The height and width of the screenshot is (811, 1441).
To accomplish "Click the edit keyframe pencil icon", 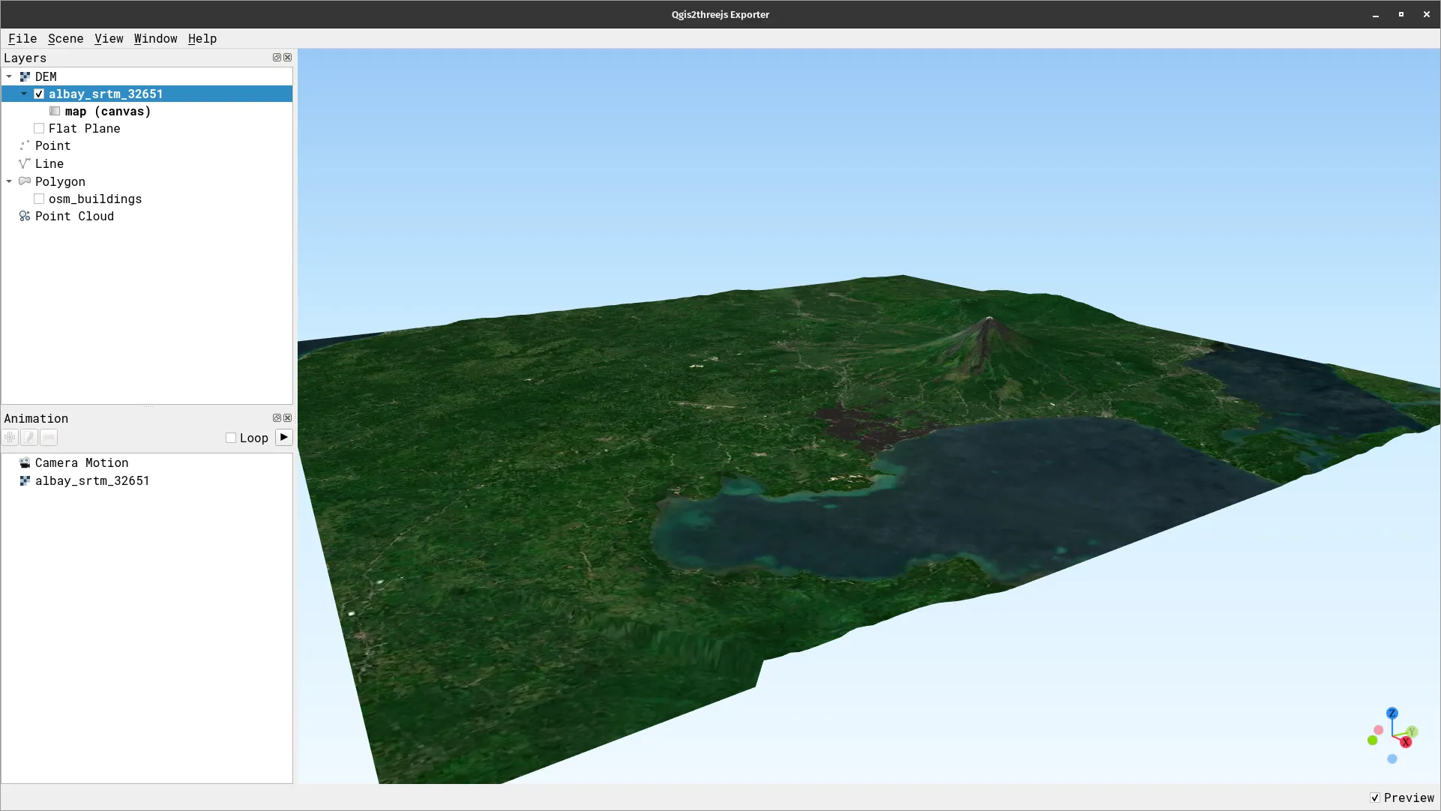I will 28,437.
